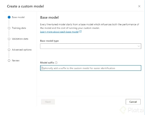
Task: Click the Model suffix label
Action: point(47,63)
